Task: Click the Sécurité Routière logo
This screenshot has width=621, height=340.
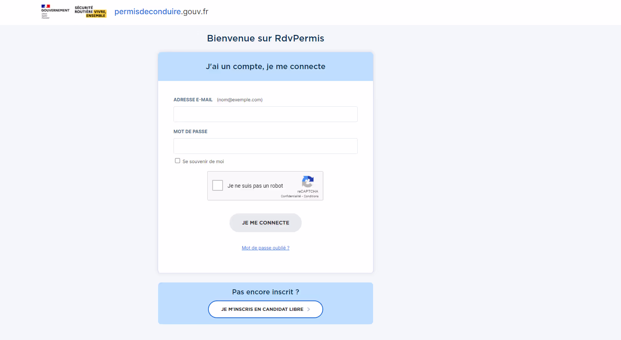Action: tap(90, 12)
